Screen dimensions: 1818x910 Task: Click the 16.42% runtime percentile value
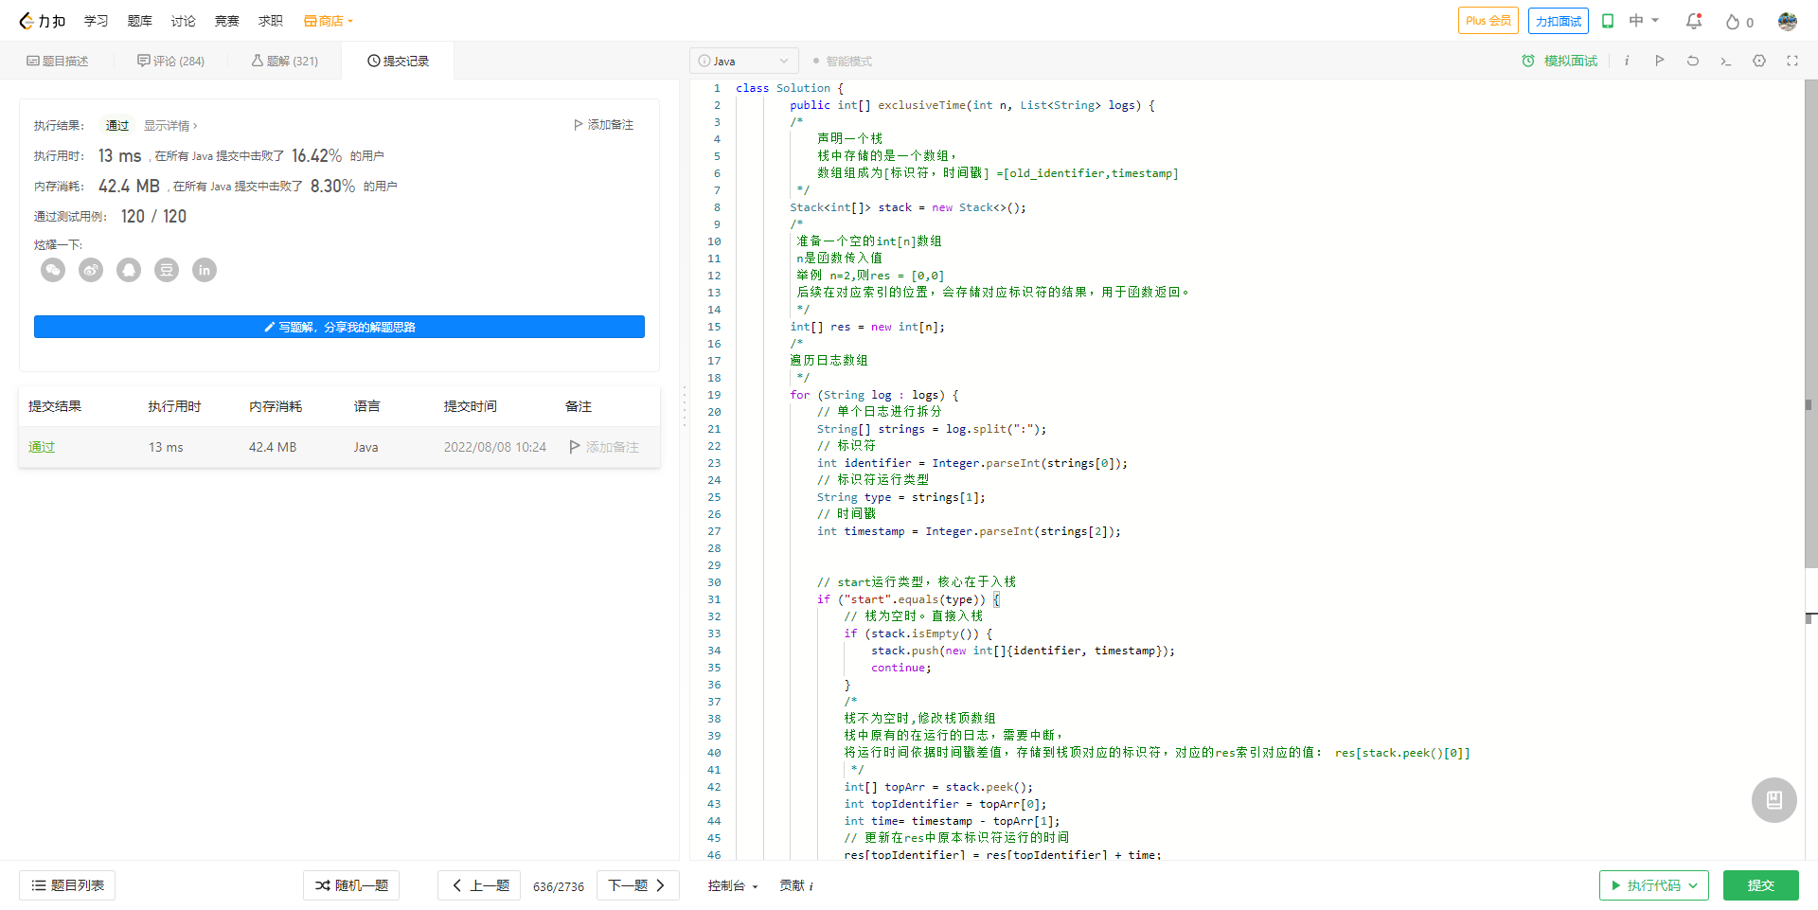click(317, 156)
